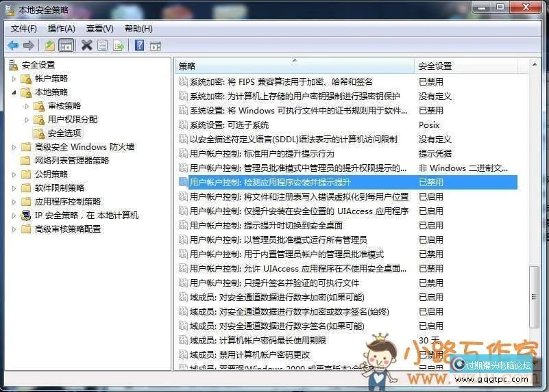Select the 安全设置 root tree item
Screen dimensions: 549x392
tap(38, 64)
